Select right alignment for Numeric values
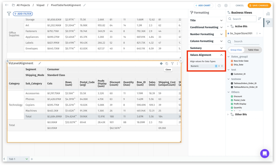The image size is (276, 166). click(x=222, y=66)
